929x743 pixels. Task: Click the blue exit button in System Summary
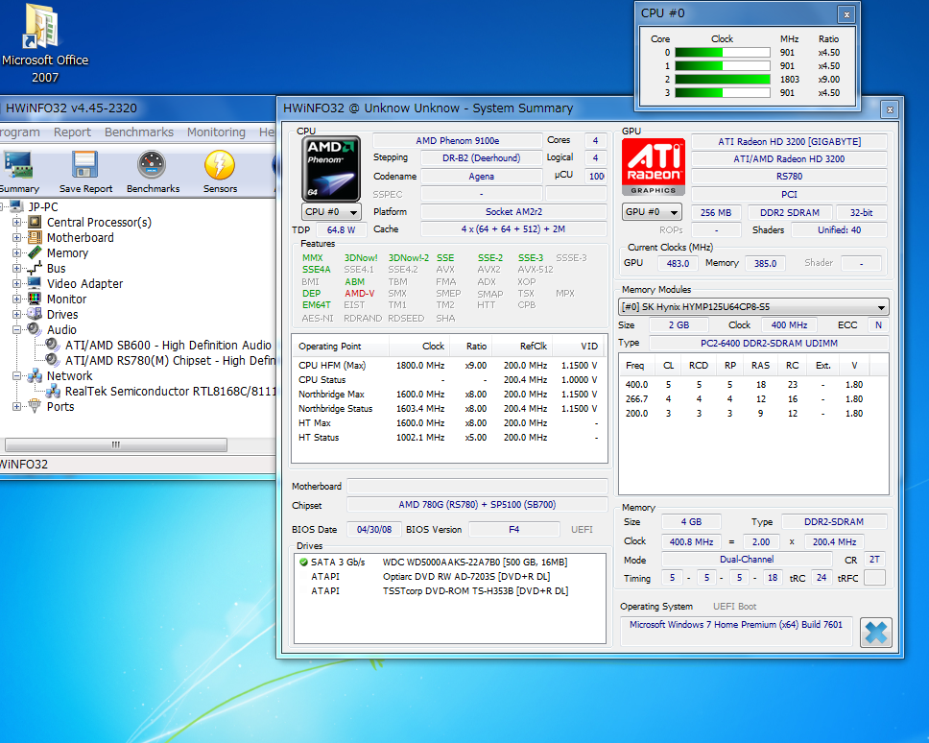[875, 632]
